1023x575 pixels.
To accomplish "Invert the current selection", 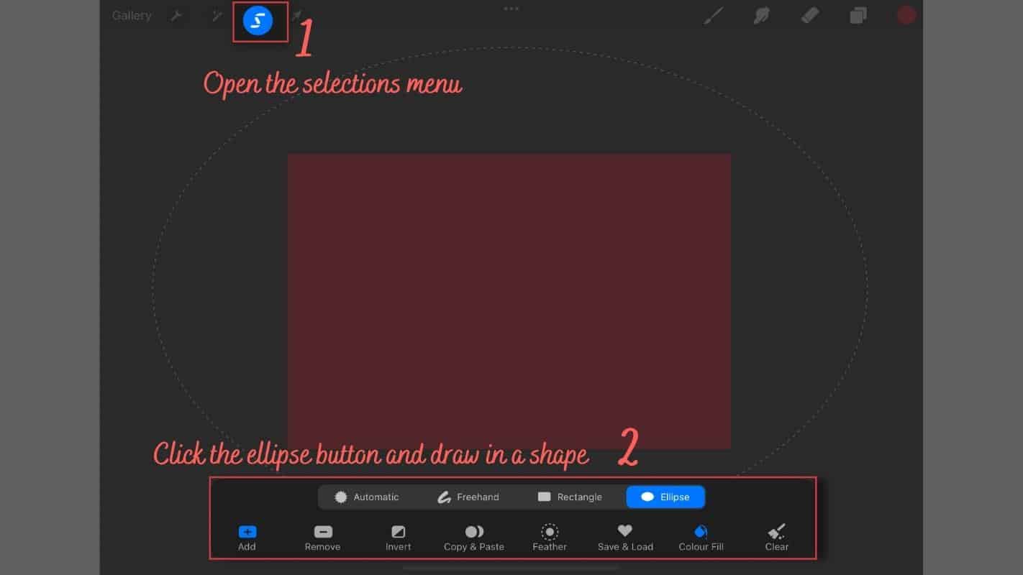I will point(398,538).
